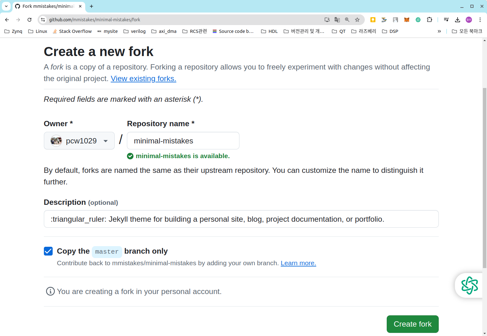Reload the page
487x336 pixels.
click(x=29, y=20)
